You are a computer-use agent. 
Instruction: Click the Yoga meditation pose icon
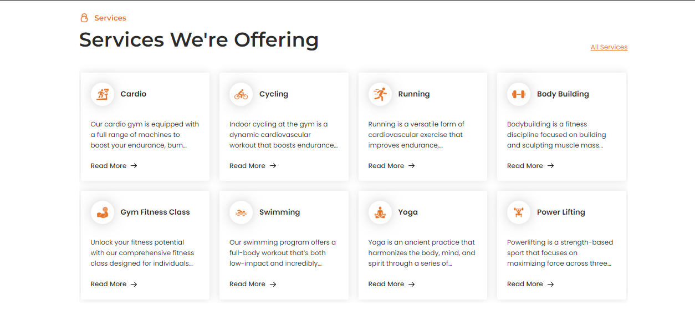tap(380, 212)
